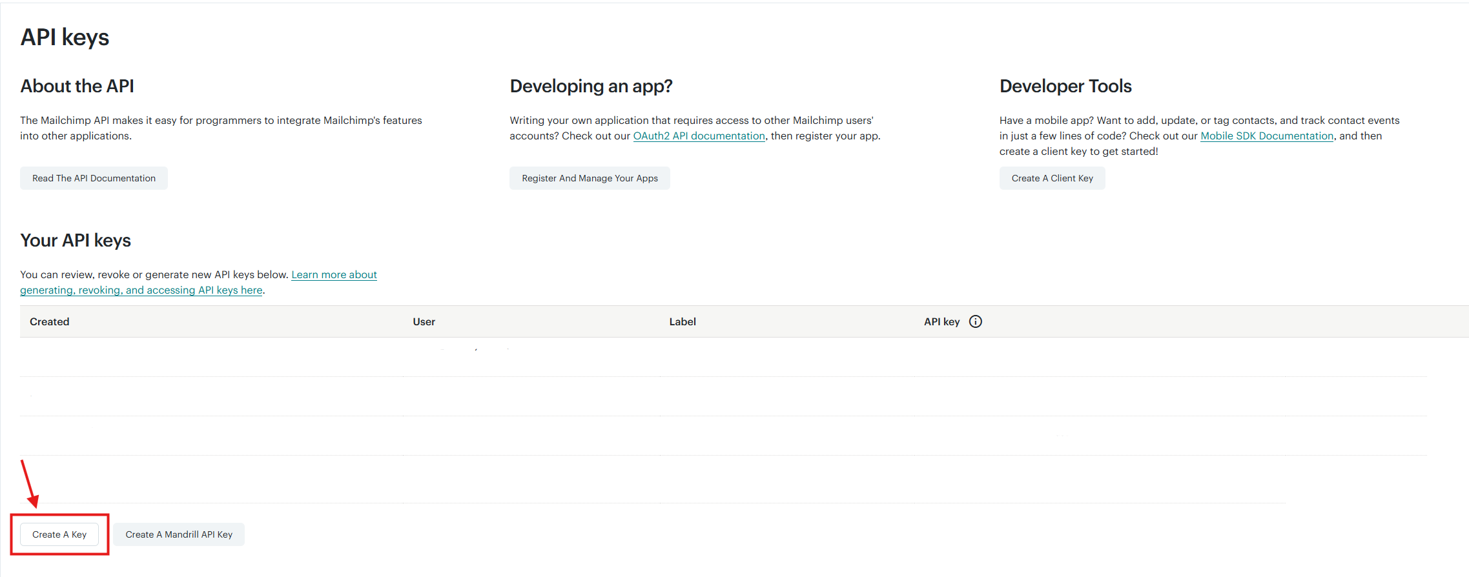Click the About the API heading

point(77,86)
